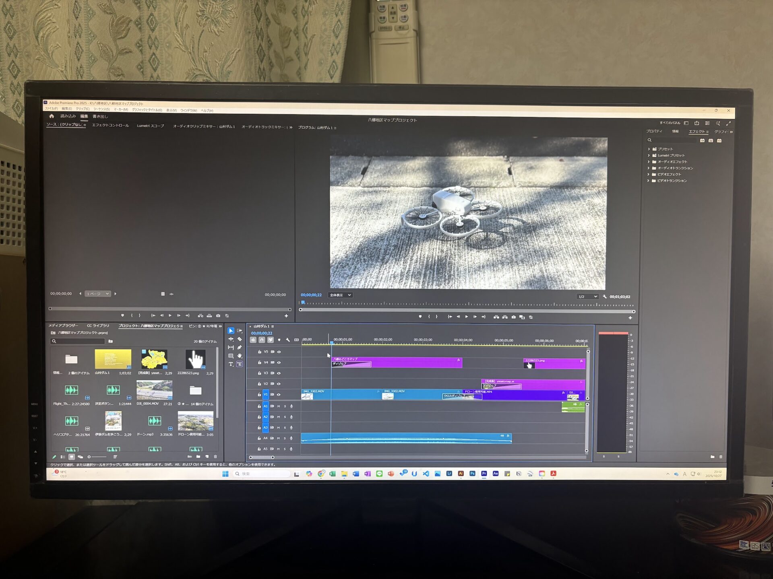Hide track V4 with eye icon
The width and height of the screenshot is (773, 579).
pyautogui.click(x=279, y=363)
